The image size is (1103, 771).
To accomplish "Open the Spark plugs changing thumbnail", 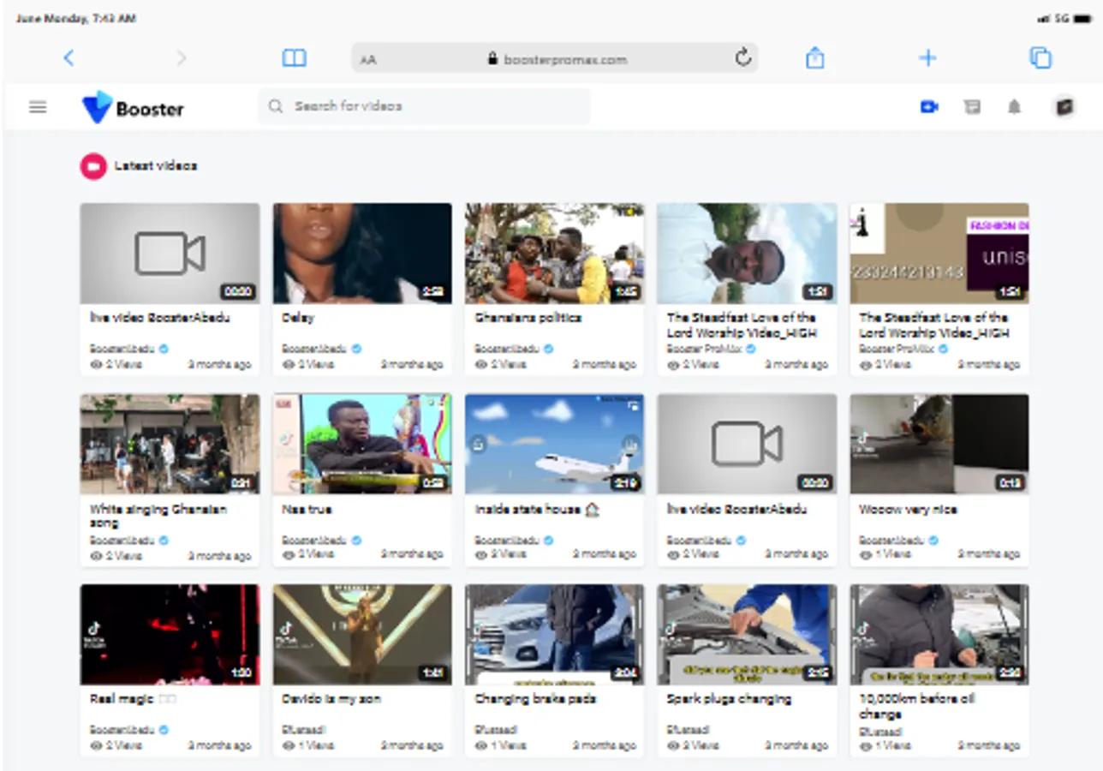I will 747,635.
